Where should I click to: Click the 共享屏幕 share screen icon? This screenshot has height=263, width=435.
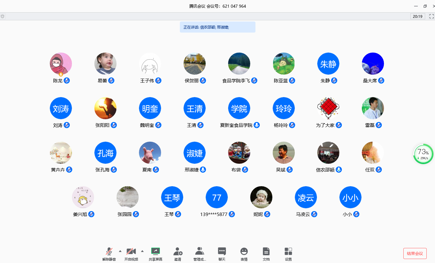pyautogui.click(x=155, y=252)
